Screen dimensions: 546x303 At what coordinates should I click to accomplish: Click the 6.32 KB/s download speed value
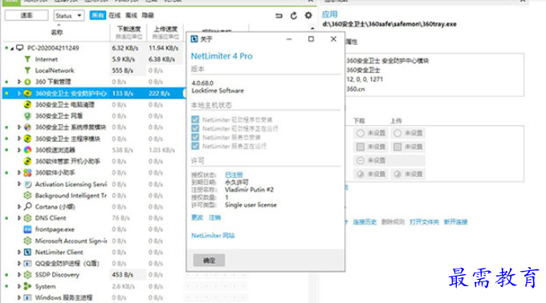coord(125,48)
